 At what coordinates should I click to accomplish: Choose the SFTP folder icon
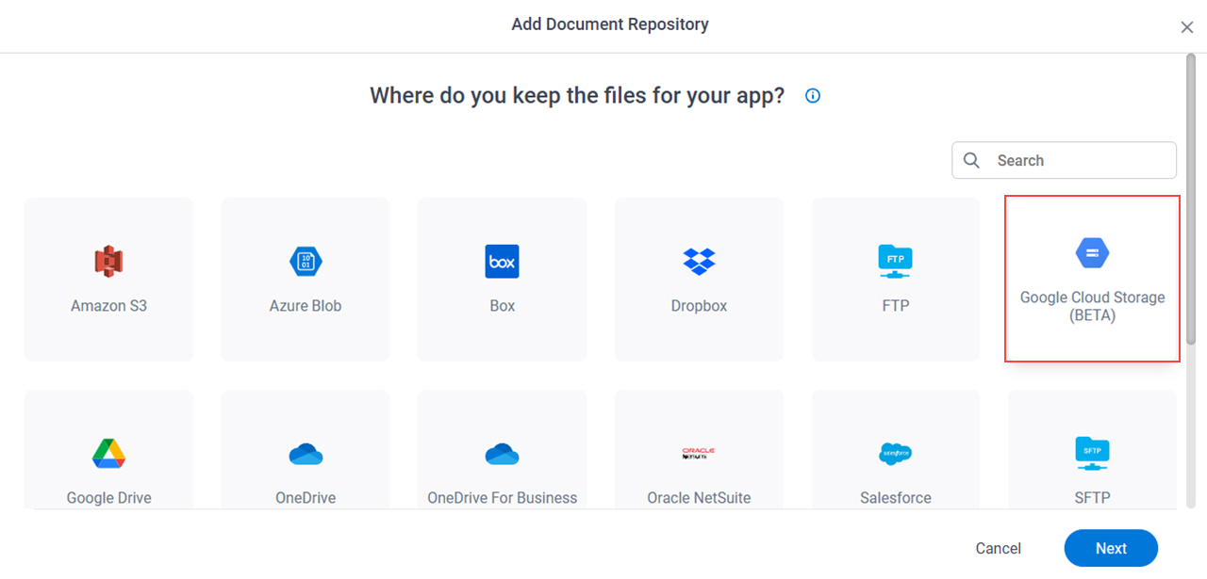point(1092,454)
